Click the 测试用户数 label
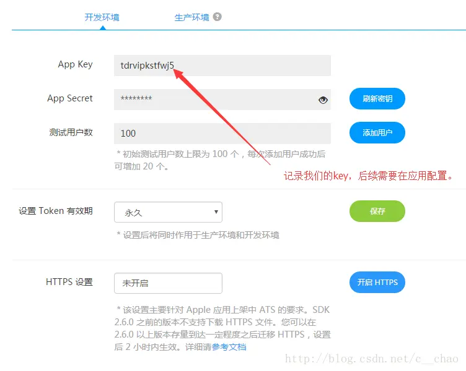The image size is (466, 371). coord(71,132)
